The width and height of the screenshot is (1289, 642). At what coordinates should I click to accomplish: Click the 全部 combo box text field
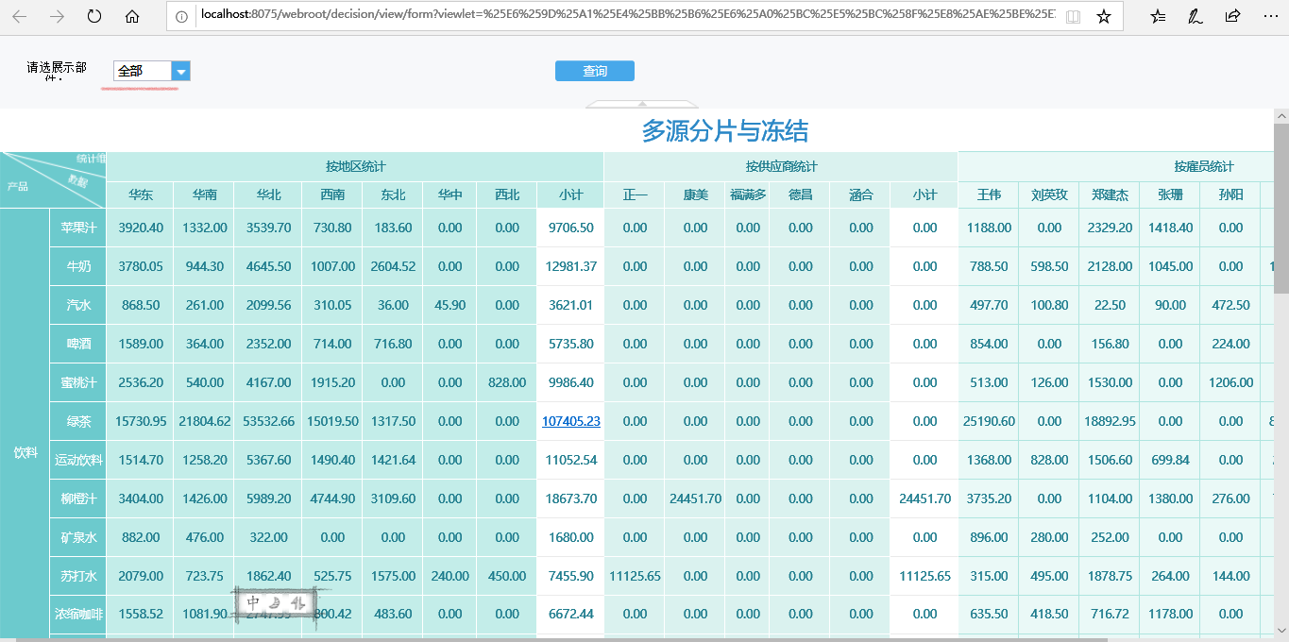[143, 71]
